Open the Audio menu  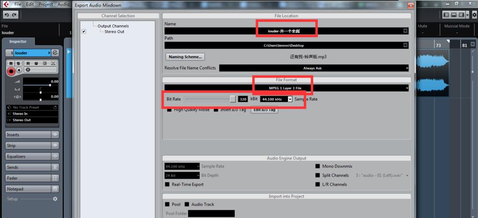point(63,4)
